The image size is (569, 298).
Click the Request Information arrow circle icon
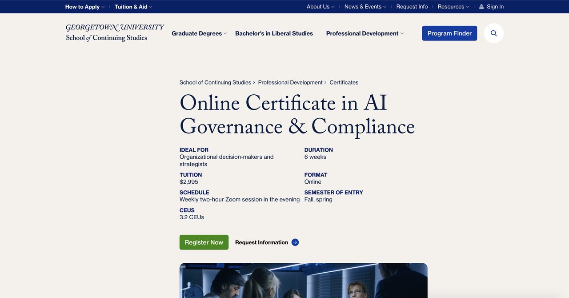(x=295, y=242)
